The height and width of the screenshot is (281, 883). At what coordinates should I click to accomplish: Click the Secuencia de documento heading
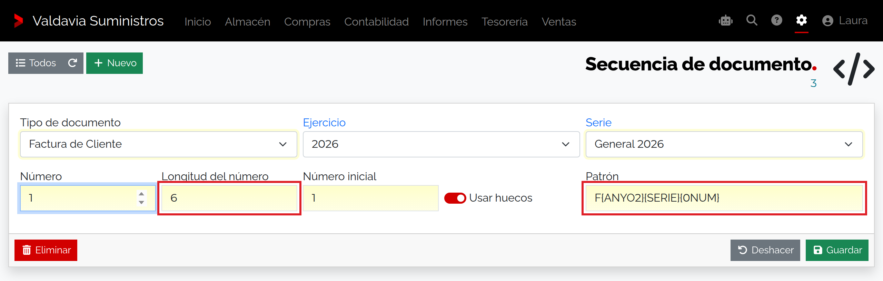click(701, 64)
